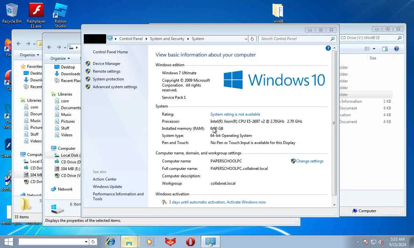
Task: Click the Control Panel taskbar button
Action: (211, 242)
